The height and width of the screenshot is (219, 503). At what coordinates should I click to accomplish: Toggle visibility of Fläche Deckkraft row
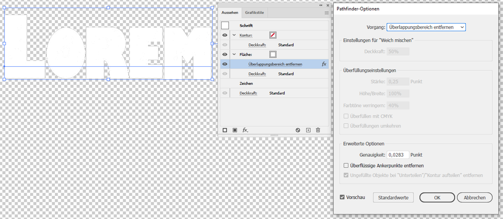pyautogui.click(x=225, y=74)
